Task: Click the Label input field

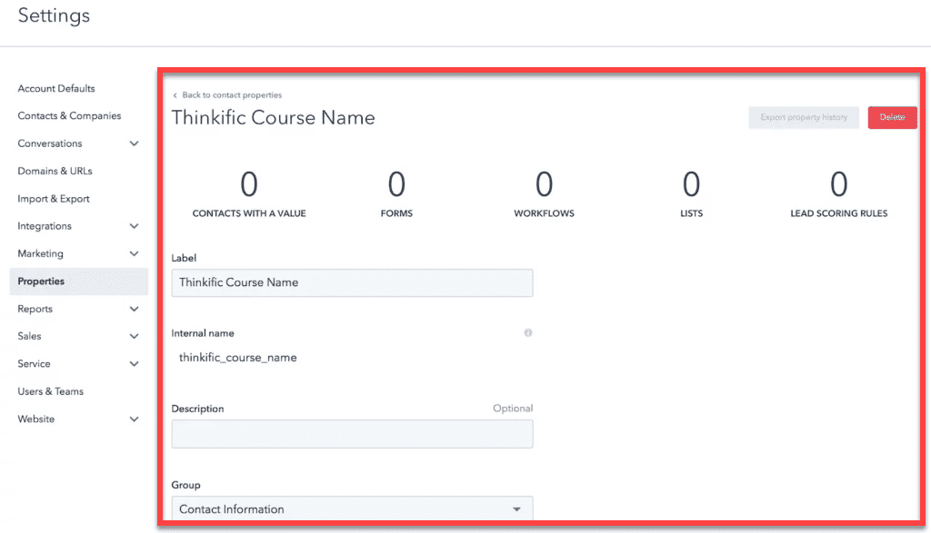Action: pyautogui.click(x=352, y=282)
